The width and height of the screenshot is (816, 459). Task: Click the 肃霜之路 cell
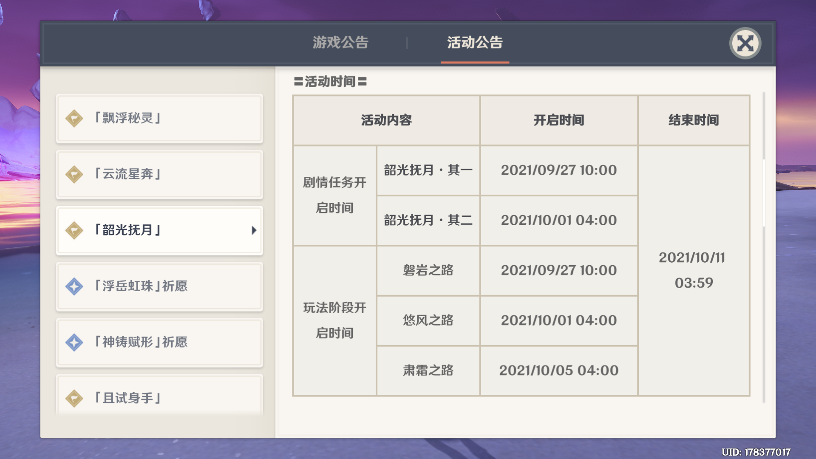(x=428, y=371)
